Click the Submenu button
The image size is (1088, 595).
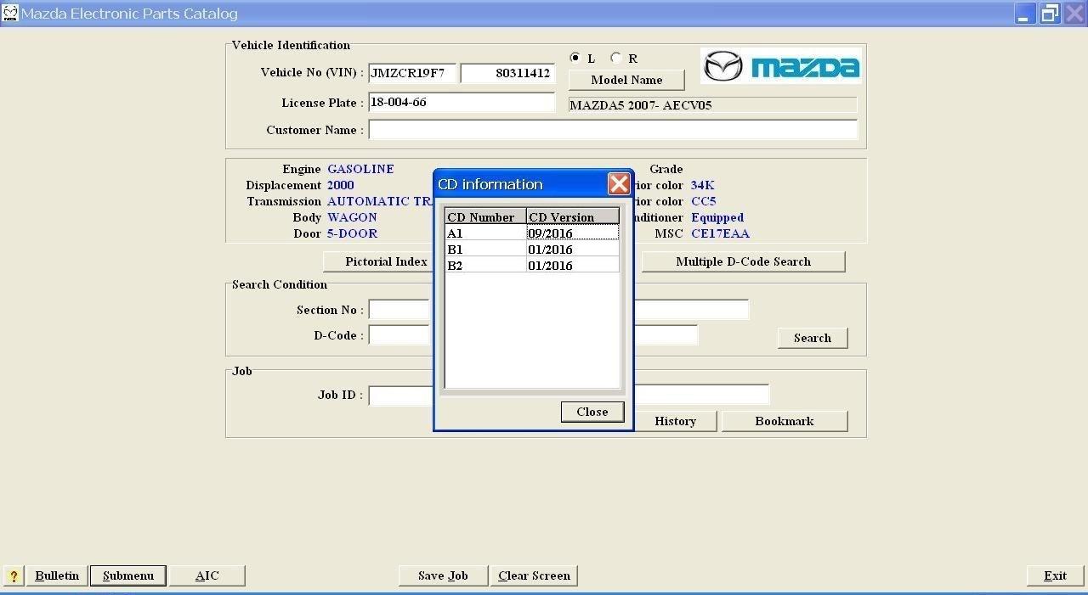coord(127,575)
